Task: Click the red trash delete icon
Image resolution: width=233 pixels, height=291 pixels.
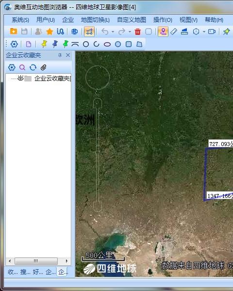Action: [138, 32]
